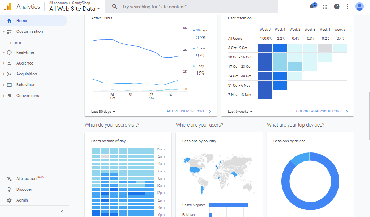Screen dimensions: 370x217
Task: Click the Behaviour window icon
Action: [x=9, y=85]
